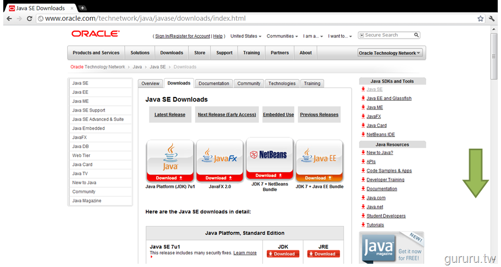The width and height of the screenshot is (501, 267).
Task: Expand the 'I want to...' dropdown
Action: coord(340,36)
